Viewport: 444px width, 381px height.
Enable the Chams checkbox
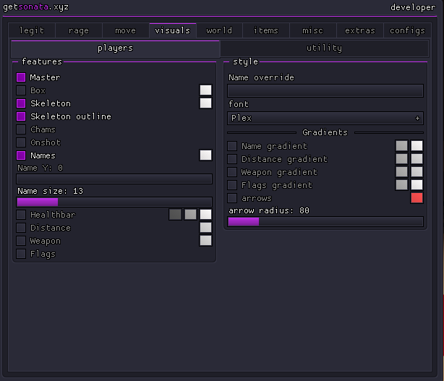pyautogui.click(x=21, y=129)
